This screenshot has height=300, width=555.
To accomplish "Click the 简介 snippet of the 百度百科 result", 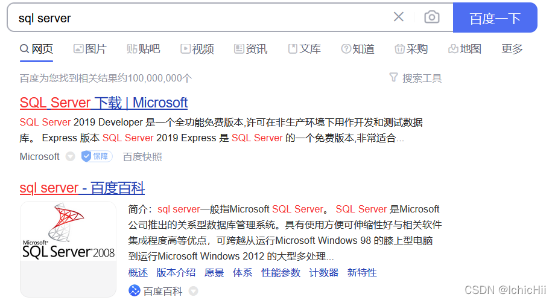I will click(285, 232).
